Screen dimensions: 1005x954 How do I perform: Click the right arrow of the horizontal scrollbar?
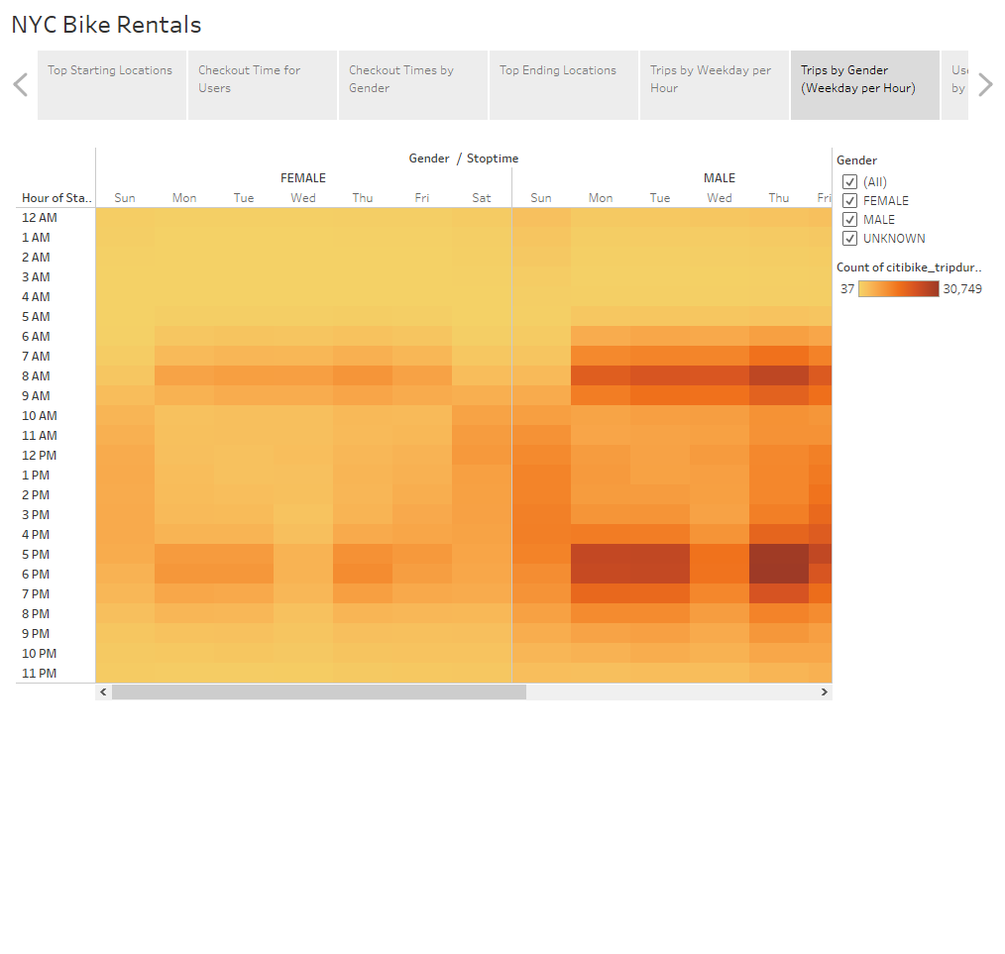coord(824,691)
